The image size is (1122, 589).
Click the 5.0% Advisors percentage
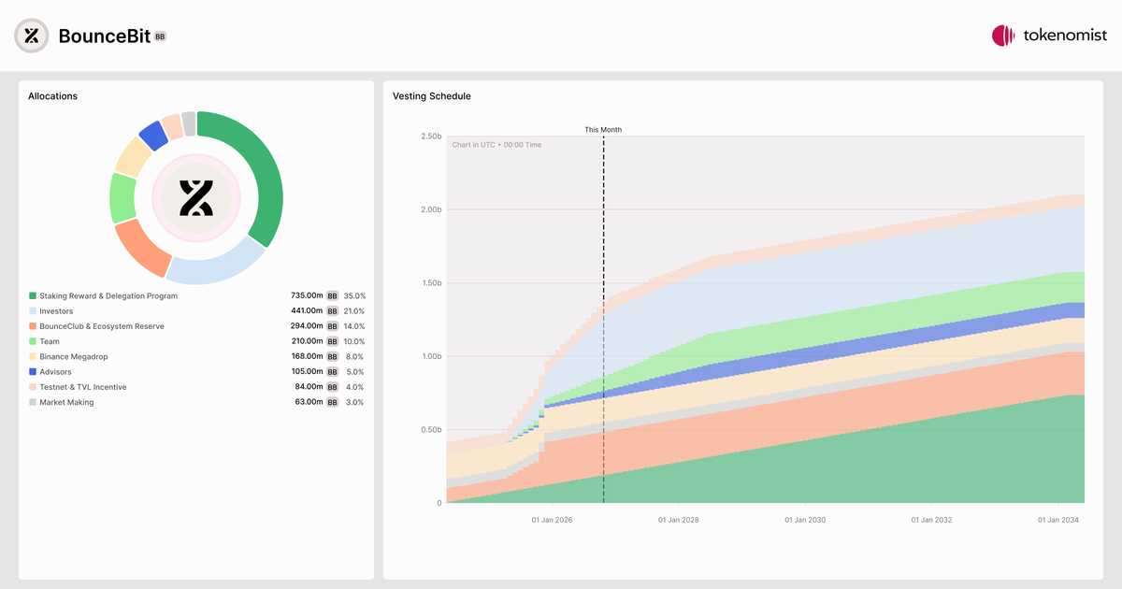pyautogui.click(x=355, y=372)
